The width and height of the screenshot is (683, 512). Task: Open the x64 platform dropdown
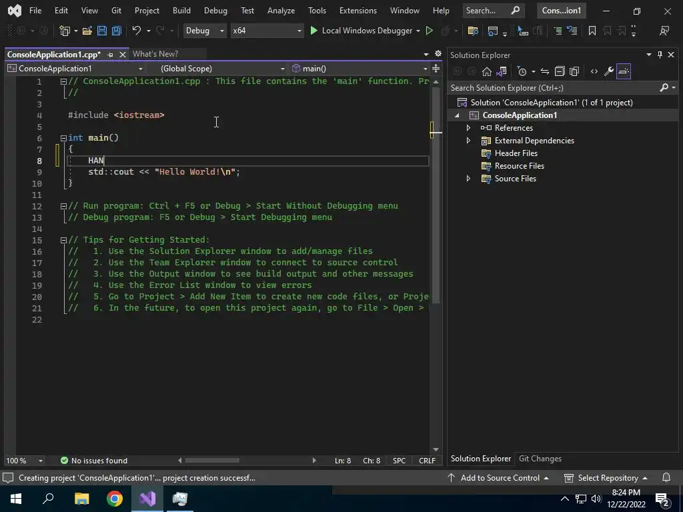[x=267, y=31]
